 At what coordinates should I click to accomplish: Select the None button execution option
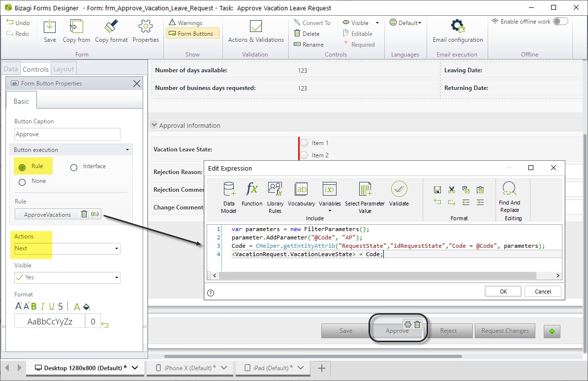pyautogui.click(x=22, y=182)
